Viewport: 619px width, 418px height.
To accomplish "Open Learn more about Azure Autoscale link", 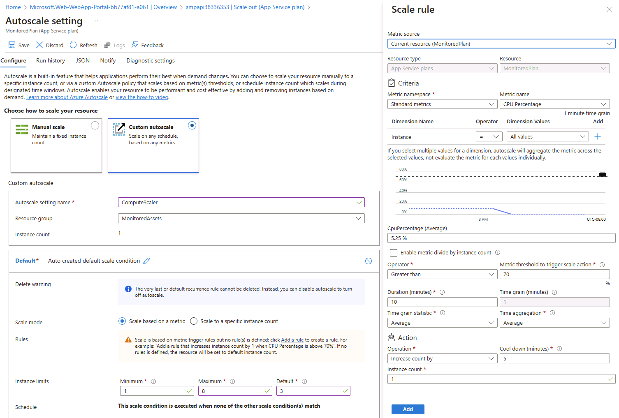I will point(67,97).
